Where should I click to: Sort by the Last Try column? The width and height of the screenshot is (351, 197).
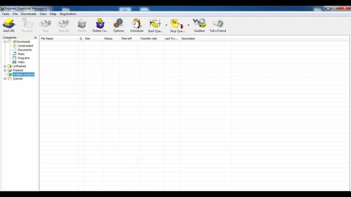pos(172,39)
